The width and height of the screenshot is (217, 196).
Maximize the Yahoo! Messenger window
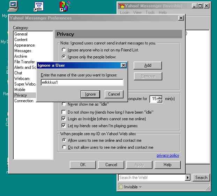point(200,6)
